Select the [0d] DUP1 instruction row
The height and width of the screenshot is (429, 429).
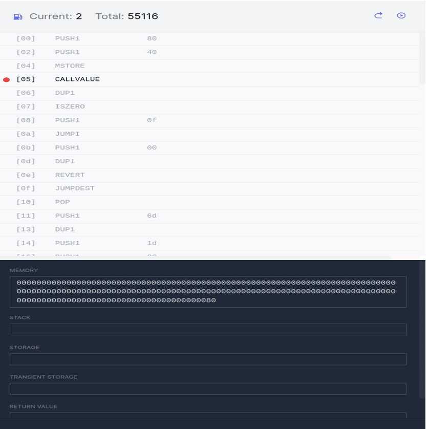(209, 162)
